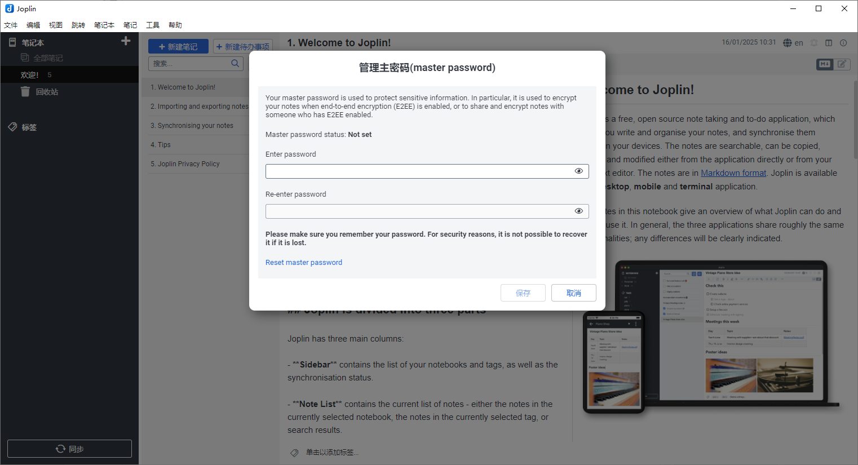Image resolution: width=858 pixels, height=465 pixels.
Task: Click 新建笔记 button
Action: point(178,47)
